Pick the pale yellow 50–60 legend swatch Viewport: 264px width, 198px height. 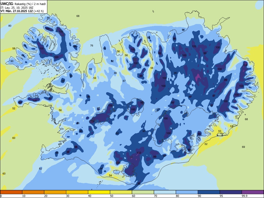[x=121, y=192]
